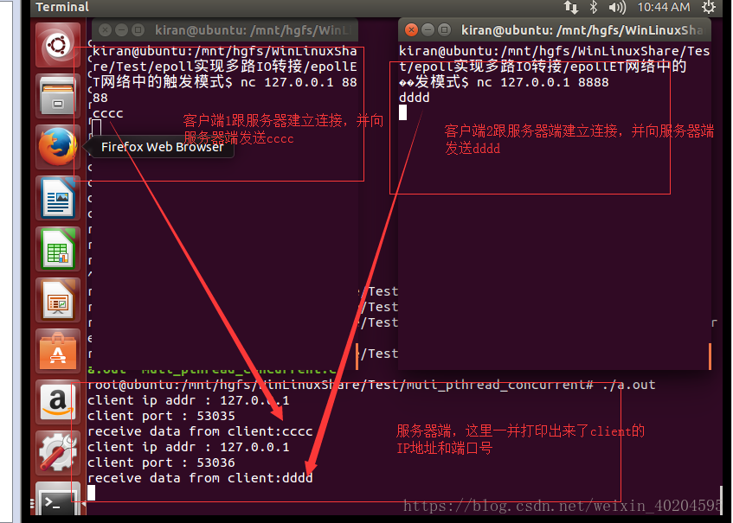
Task: Click the './a.out' command in server terminal
Action: point(629,385)
